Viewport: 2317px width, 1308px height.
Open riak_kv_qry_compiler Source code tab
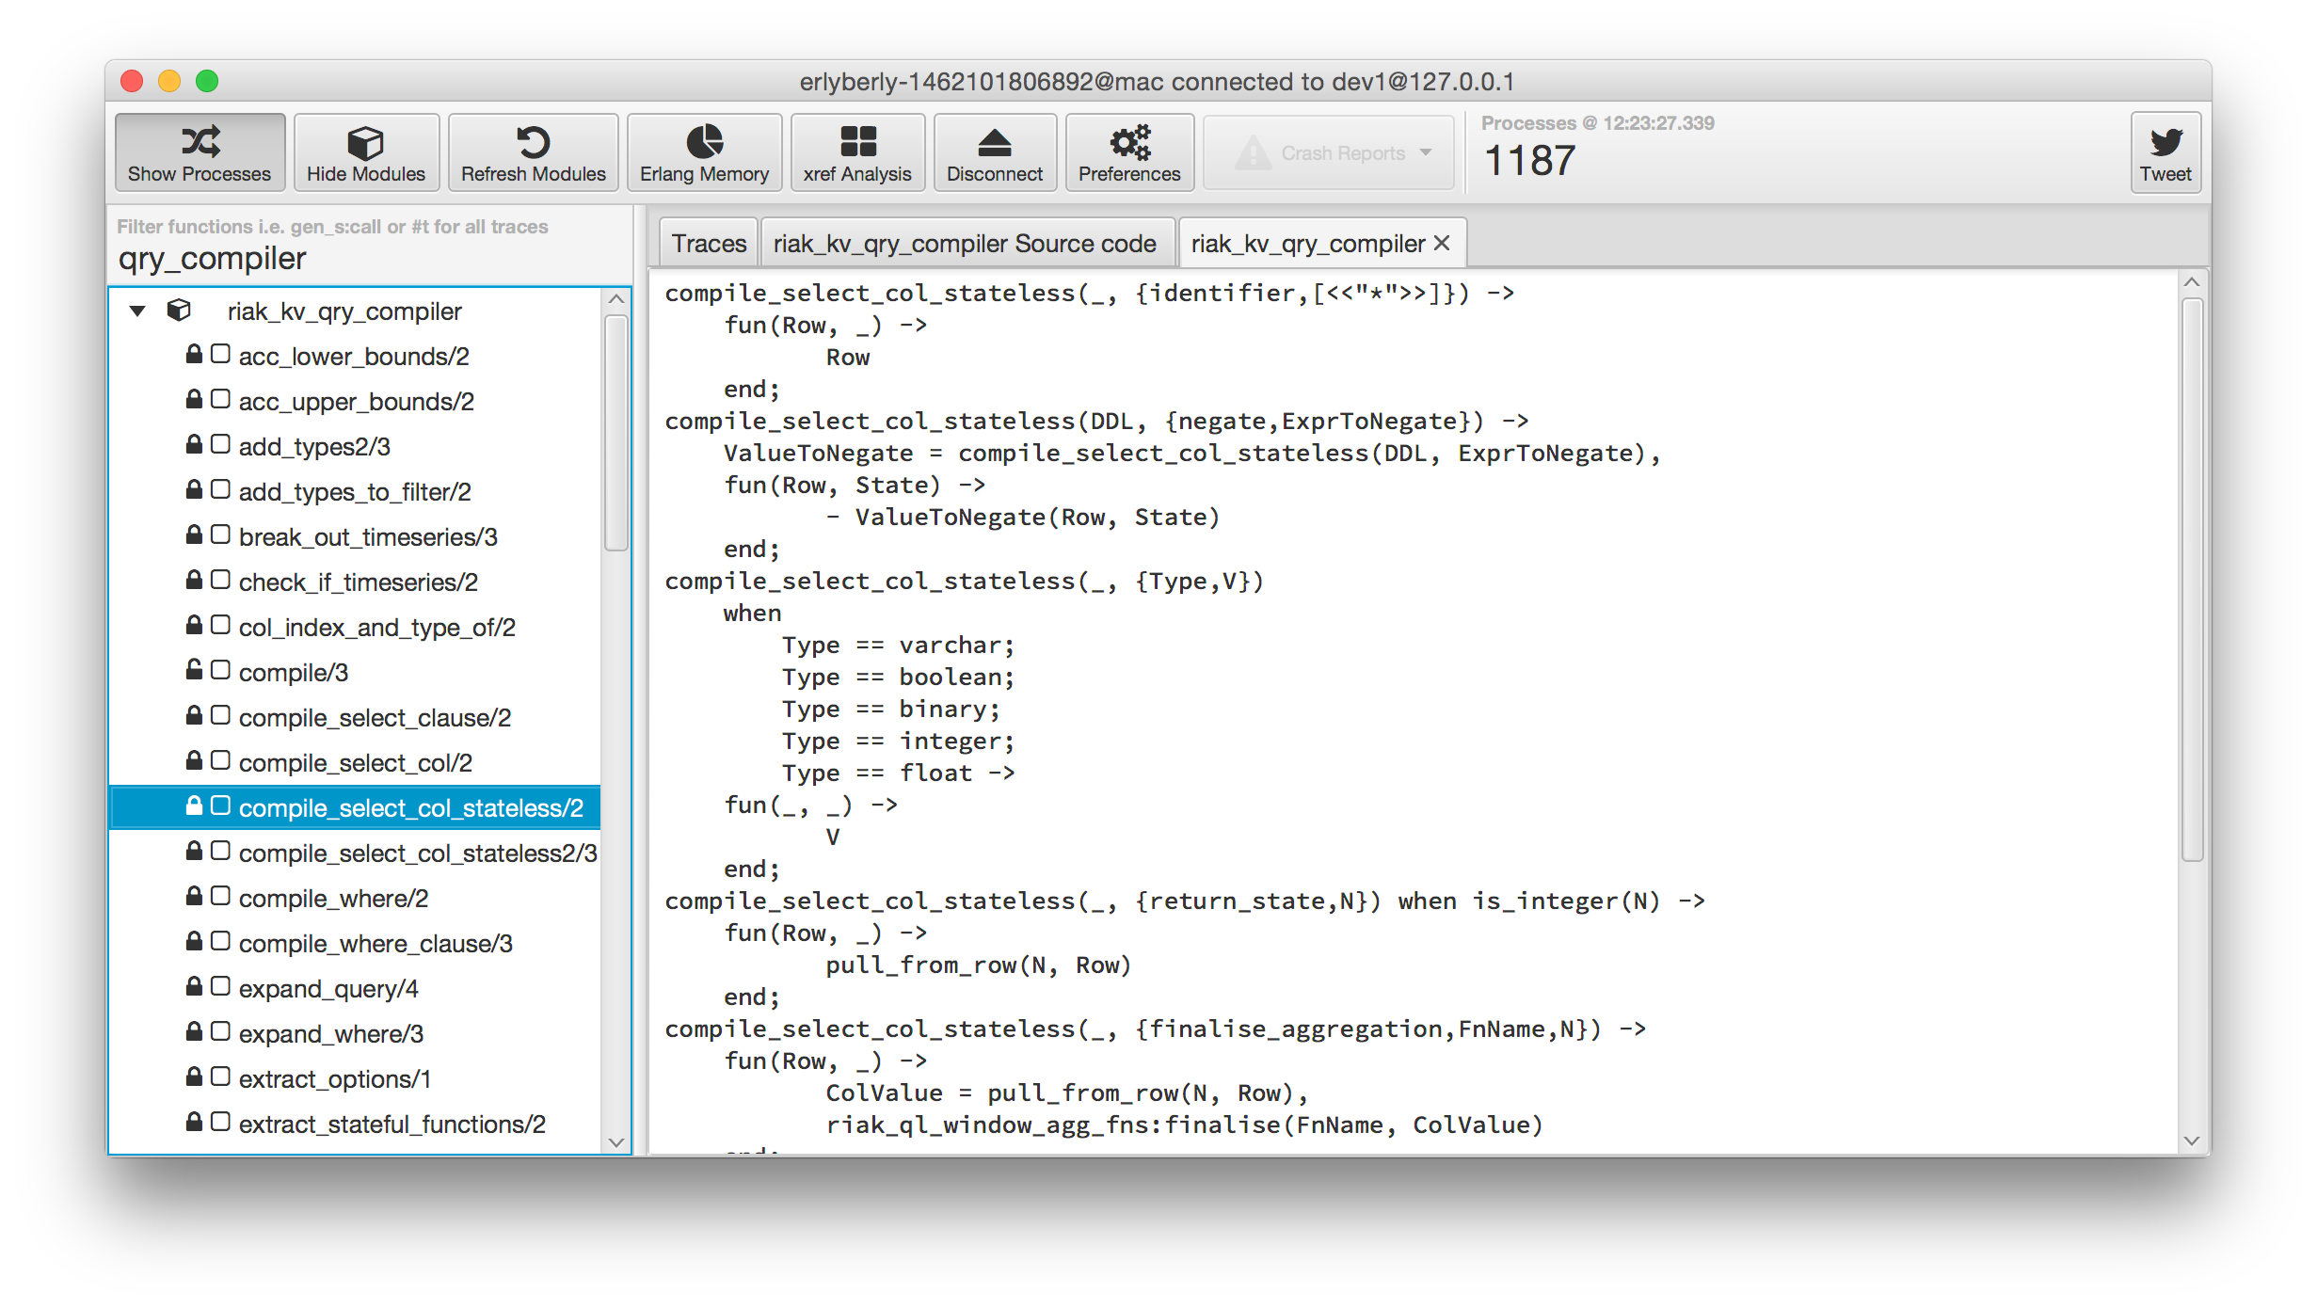[965, 244]
